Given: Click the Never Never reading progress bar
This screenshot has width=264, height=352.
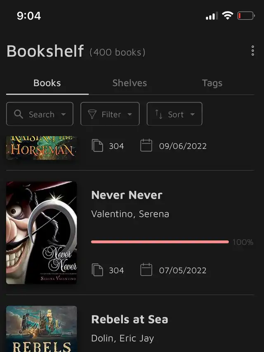Looking at the screenshot, I should point(160,242).
